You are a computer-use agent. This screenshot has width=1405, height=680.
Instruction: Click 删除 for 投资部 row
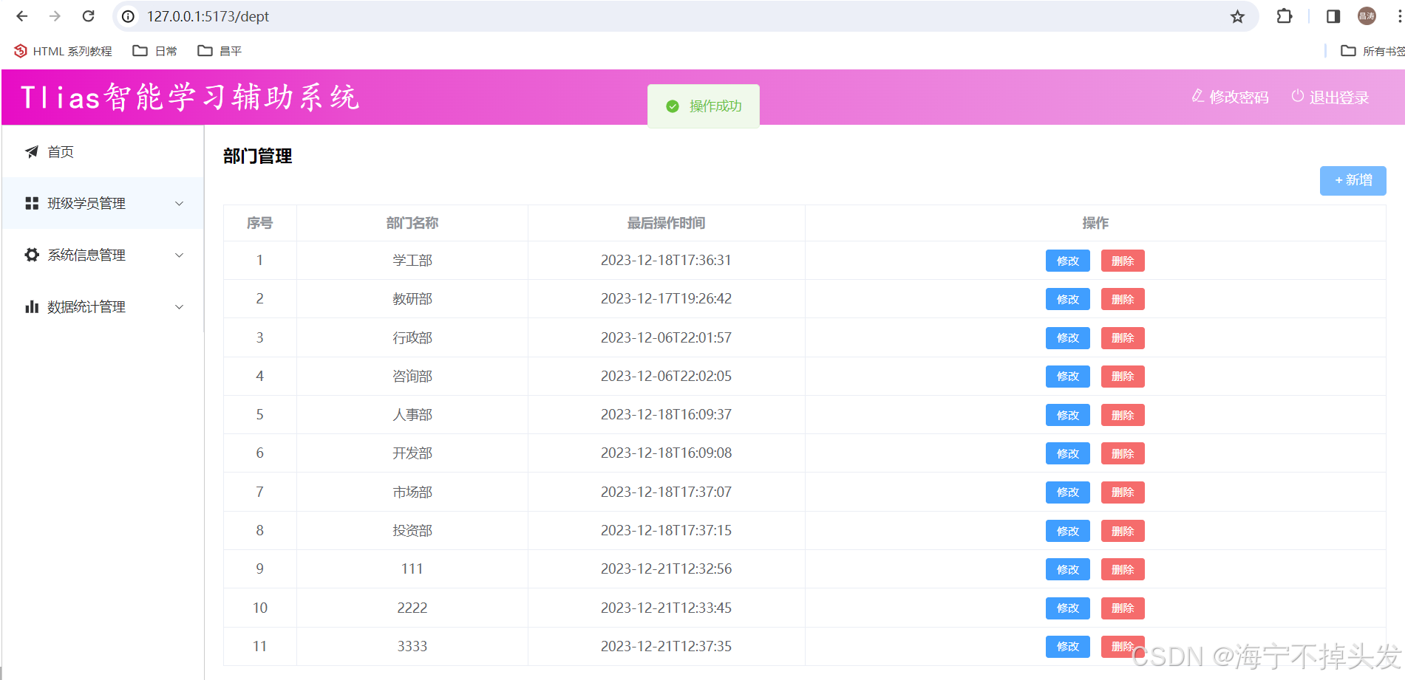coord(1123,531)
